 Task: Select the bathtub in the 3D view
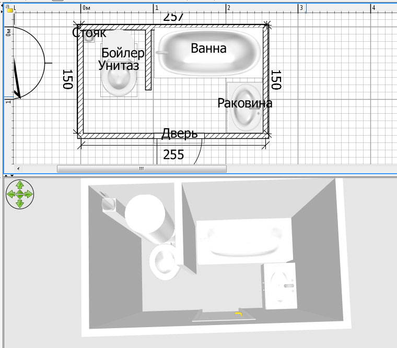coord(244,242)
